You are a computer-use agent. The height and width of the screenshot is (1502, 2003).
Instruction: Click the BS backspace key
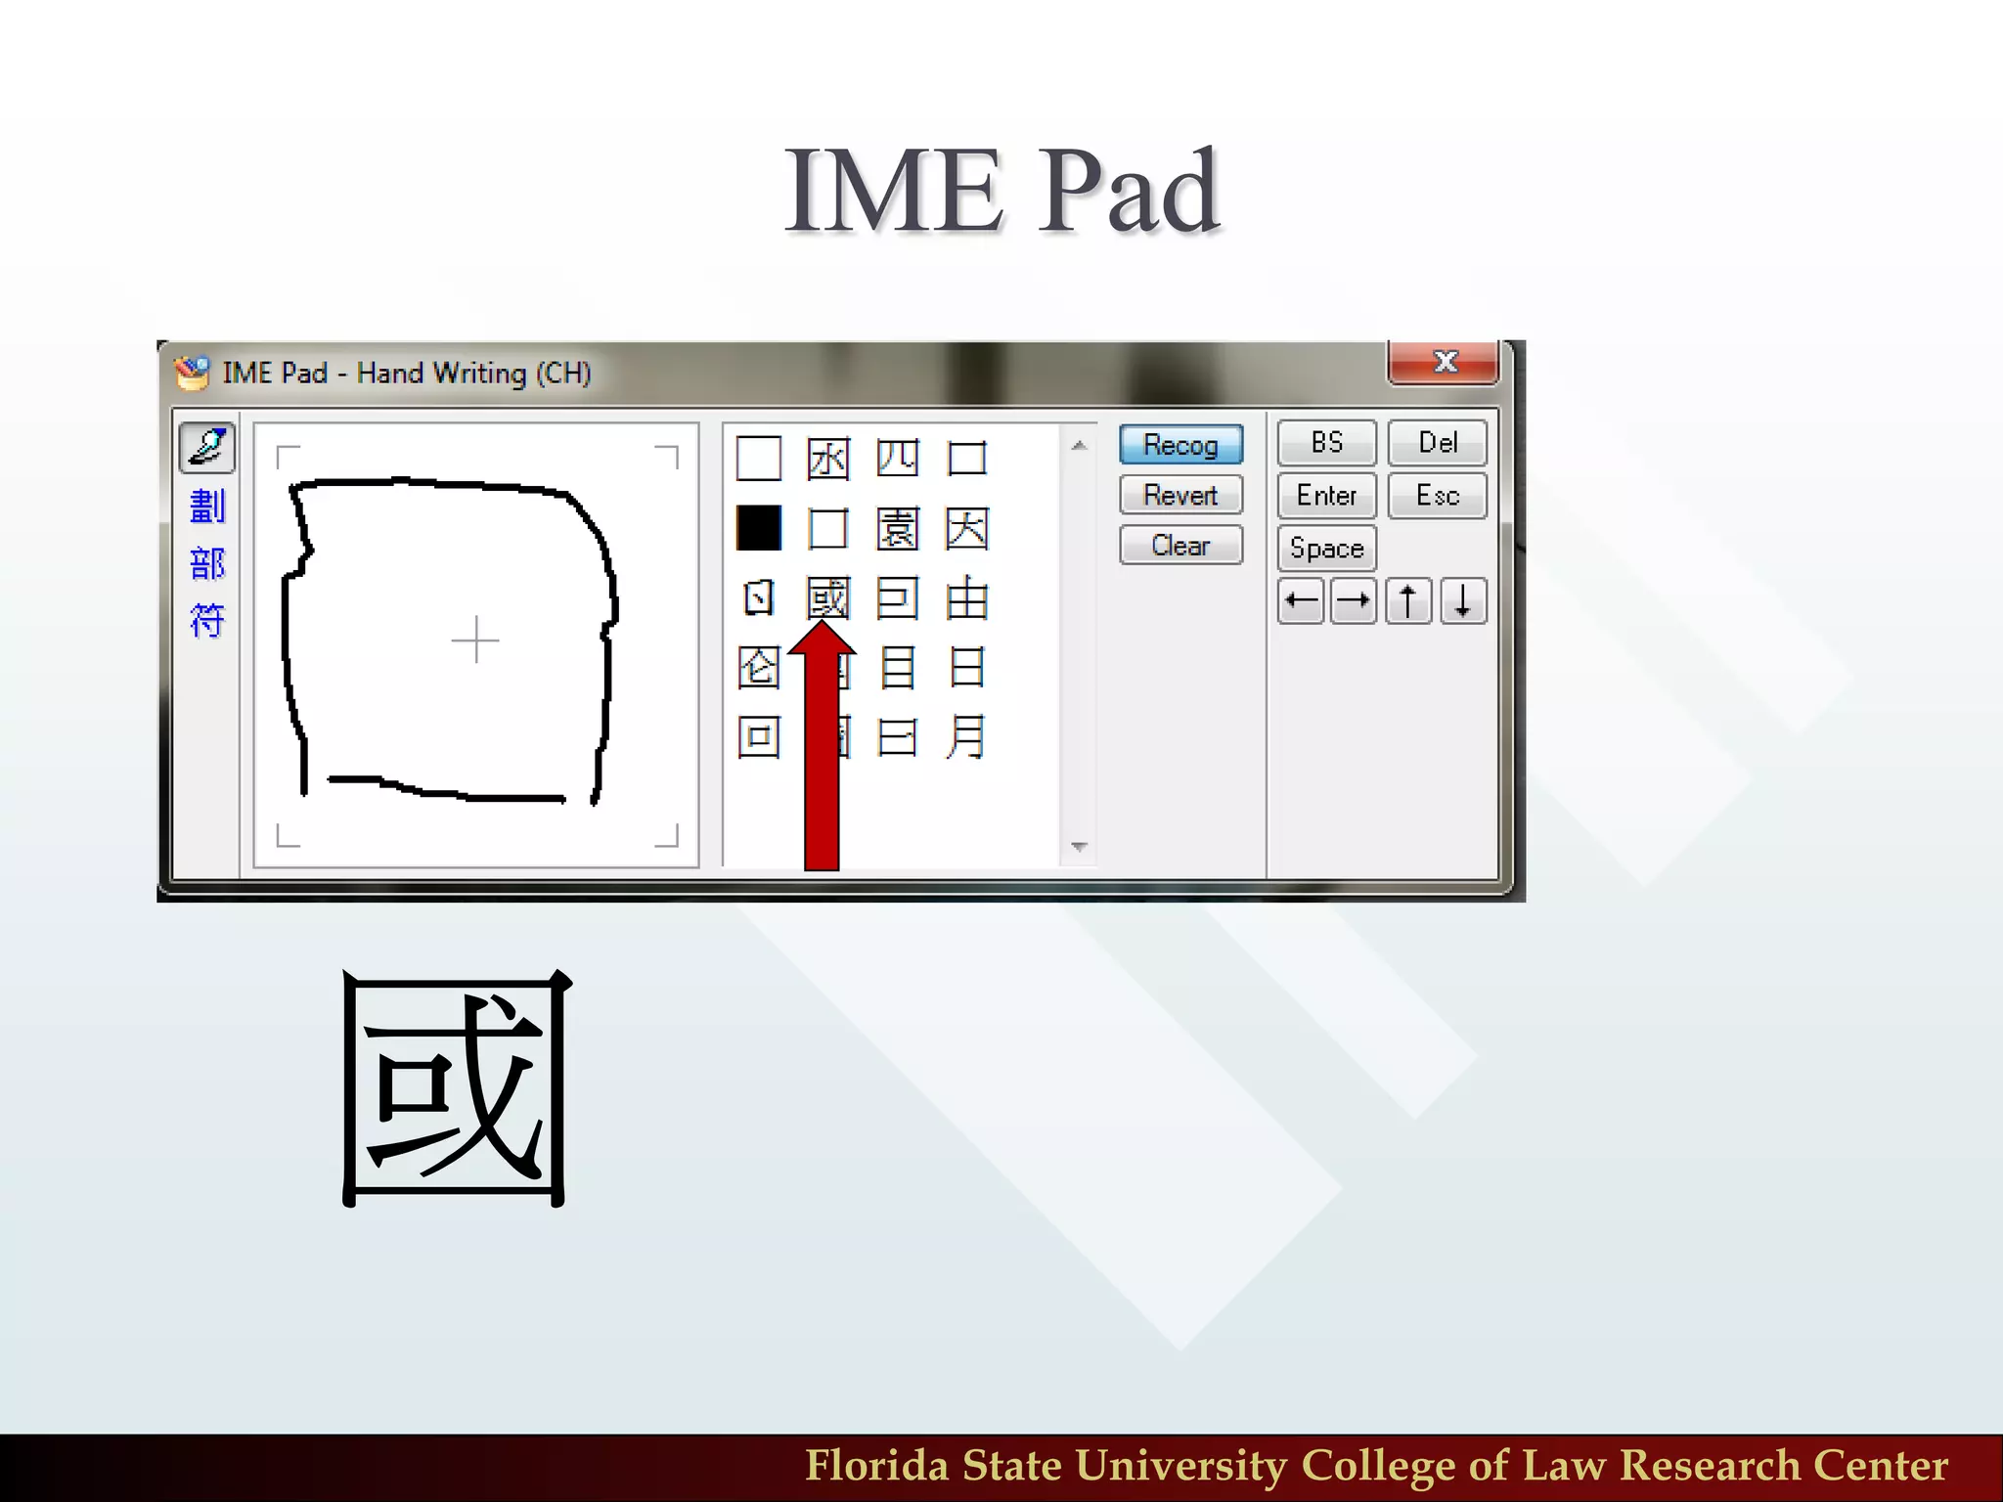pos(1326,443)
